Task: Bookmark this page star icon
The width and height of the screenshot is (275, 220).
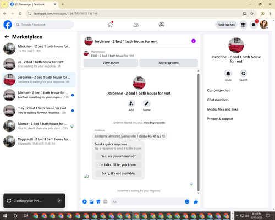Action: coord(252,13)
